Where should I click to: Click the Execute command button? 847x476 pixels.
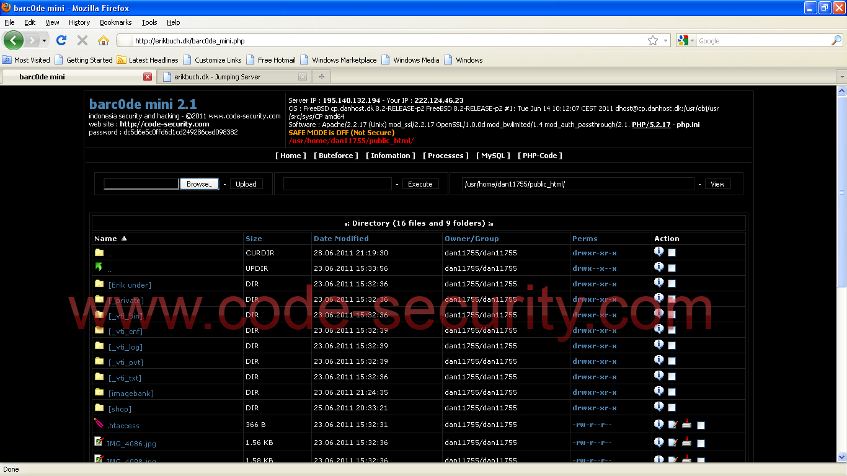pos(420,184)
